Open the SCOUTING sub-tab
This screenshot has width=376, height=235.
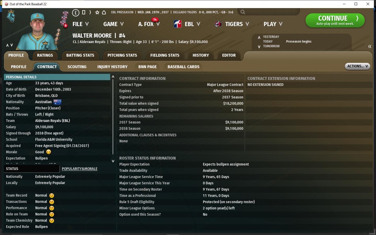[77, 67]
